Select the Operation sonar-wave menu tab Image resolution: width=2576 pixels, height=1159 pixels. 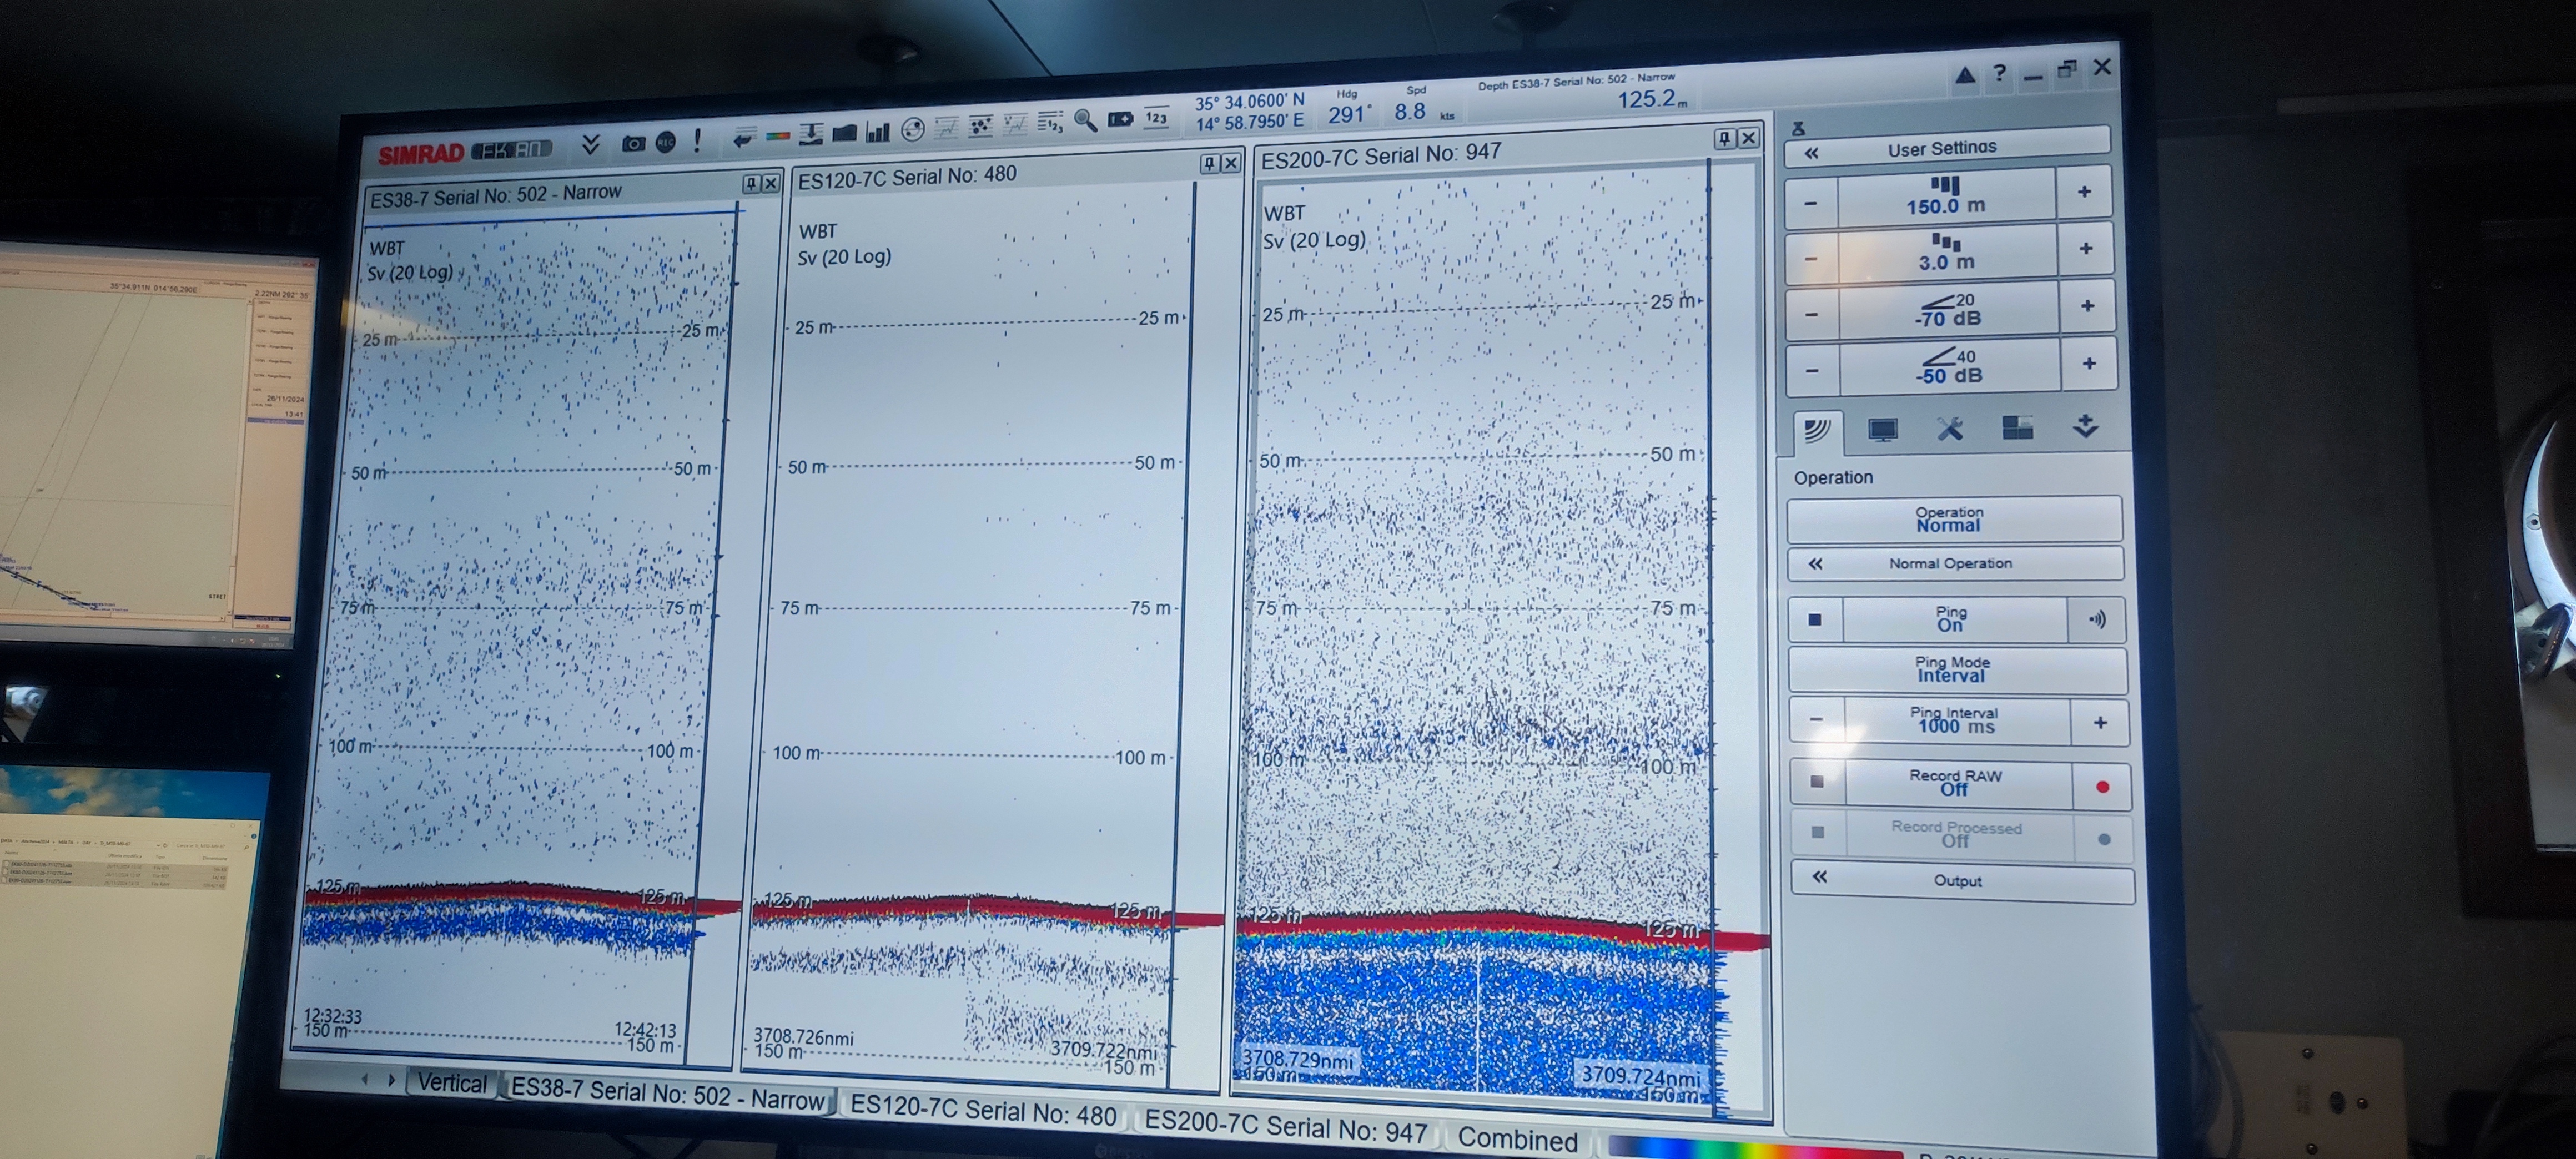[x=1817, y=431]
